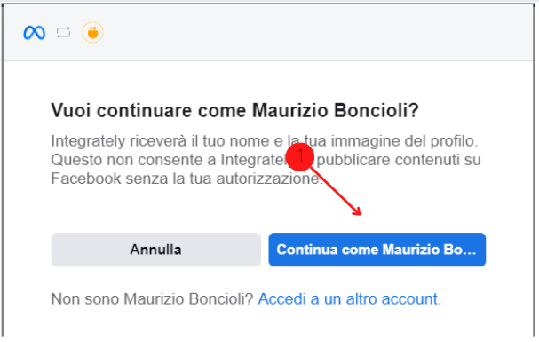Click 'il tuo nome' in the description
The height and width of the screenshot is (342, 539).
[x=230, y=141]
